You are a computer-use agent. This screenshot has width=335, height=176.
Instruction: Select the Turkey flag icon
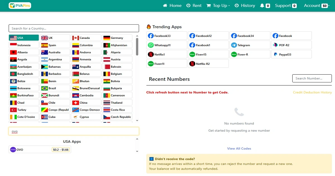[x=13, y=110]
